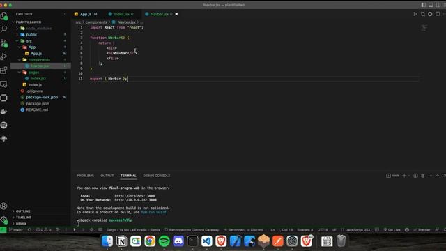Open Terminal app from the dock
The width and height of the screenshot is (446, 251).
pyautogui.click(x=192, y=241)
